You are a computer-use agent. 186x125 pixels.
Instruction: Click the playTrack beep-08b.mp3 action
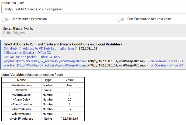93,65
